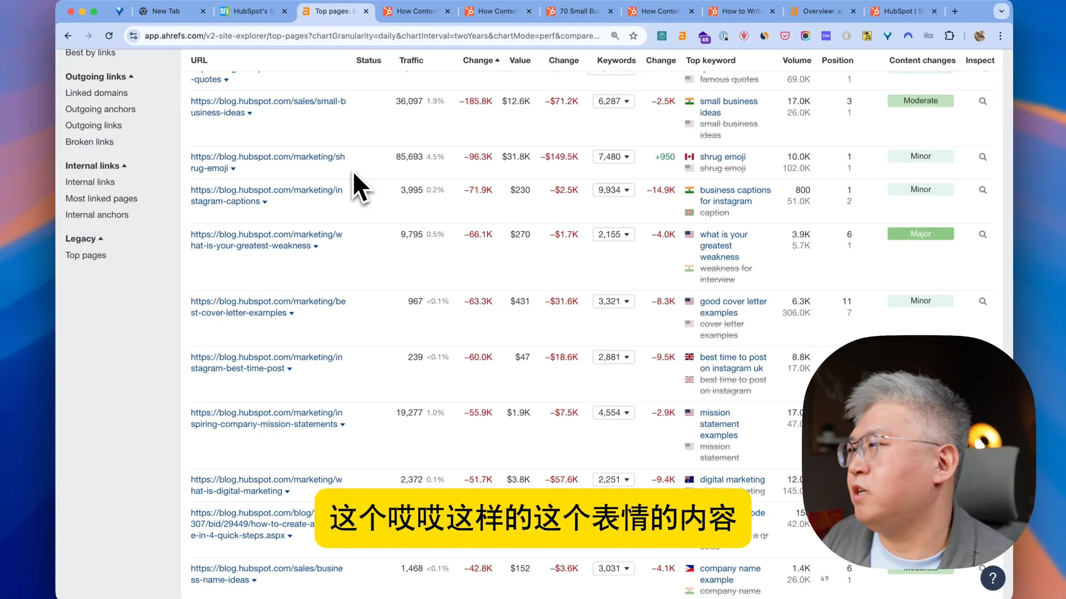The width and height of the screenshot is (1066, 599).
Task: Sort table by Traffic column header
Action: pos(411,60)
